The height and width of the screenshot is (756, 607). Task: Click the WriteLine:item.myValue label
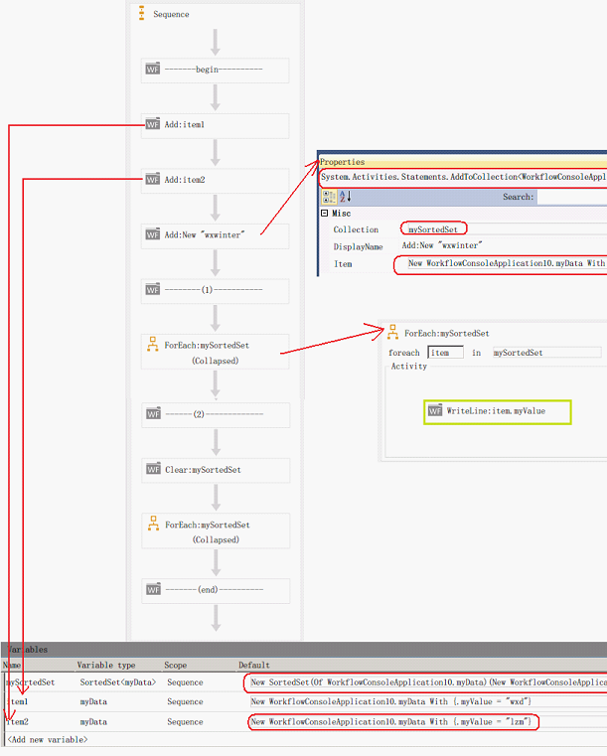496,411
